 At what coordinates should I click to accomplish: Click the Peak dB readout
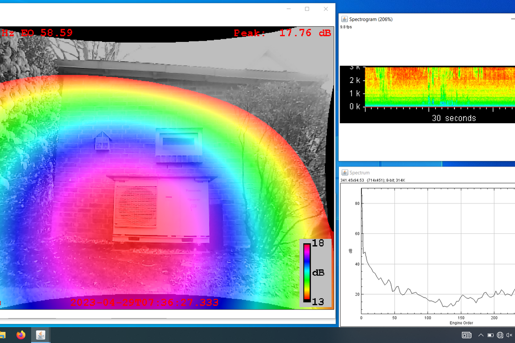pyautogui.click(x=282, y=32)
